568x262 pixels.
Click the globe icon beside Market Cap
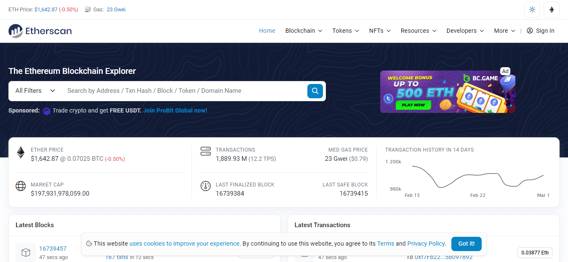point(21,186)
